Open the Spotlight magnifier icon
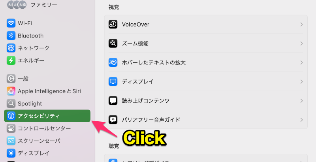 pos(11,104)
